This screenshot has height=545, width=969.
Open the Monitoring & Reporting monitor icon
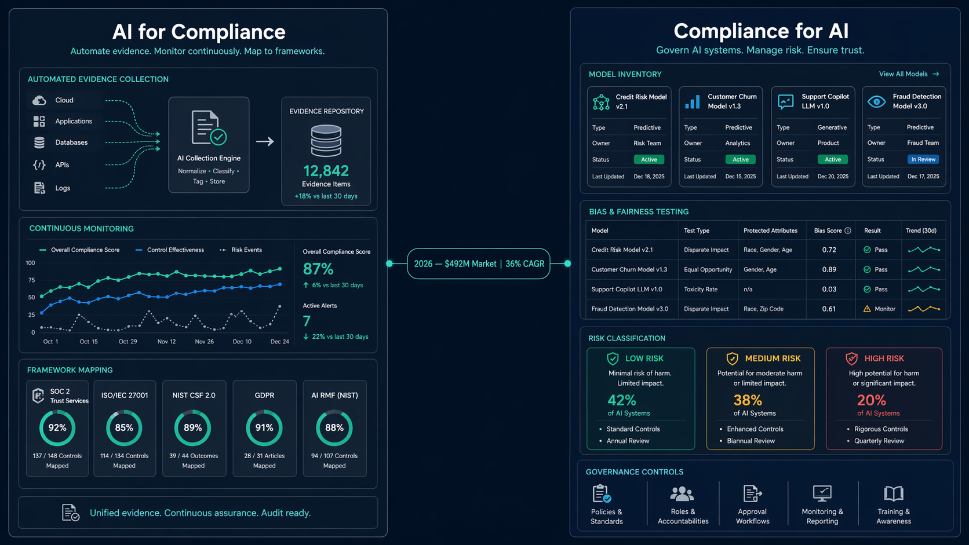tap(822, 493)
